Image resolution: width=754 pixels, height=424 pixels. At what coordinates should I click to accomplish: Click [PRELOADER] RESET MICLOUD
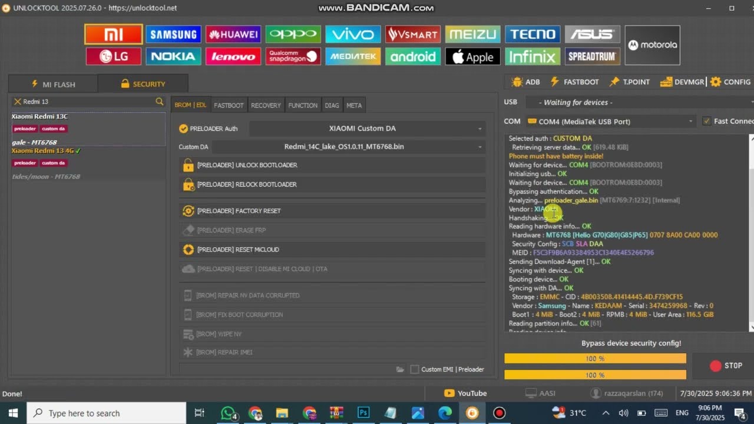tap(332, 250)
